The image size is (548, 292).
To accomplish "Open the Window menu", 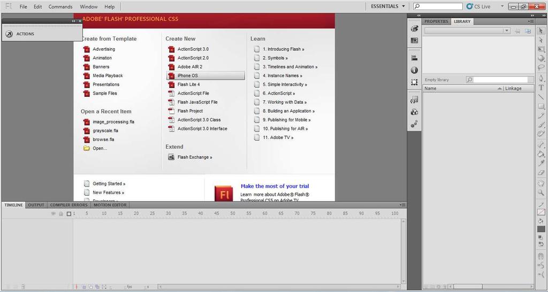I will coord(89,6).
